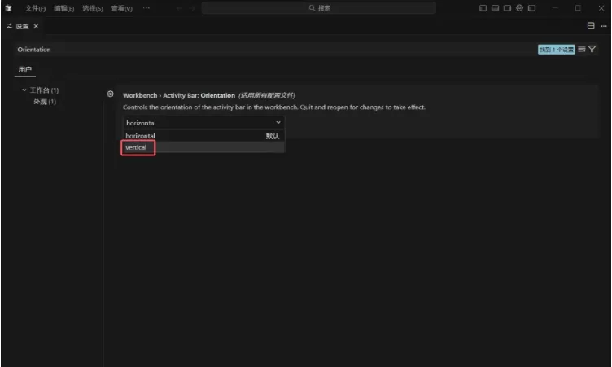The height and width of the screenshot is (367, 612).
Task: Toggle bottom panel layout icon
Action: tap(495, 8)
